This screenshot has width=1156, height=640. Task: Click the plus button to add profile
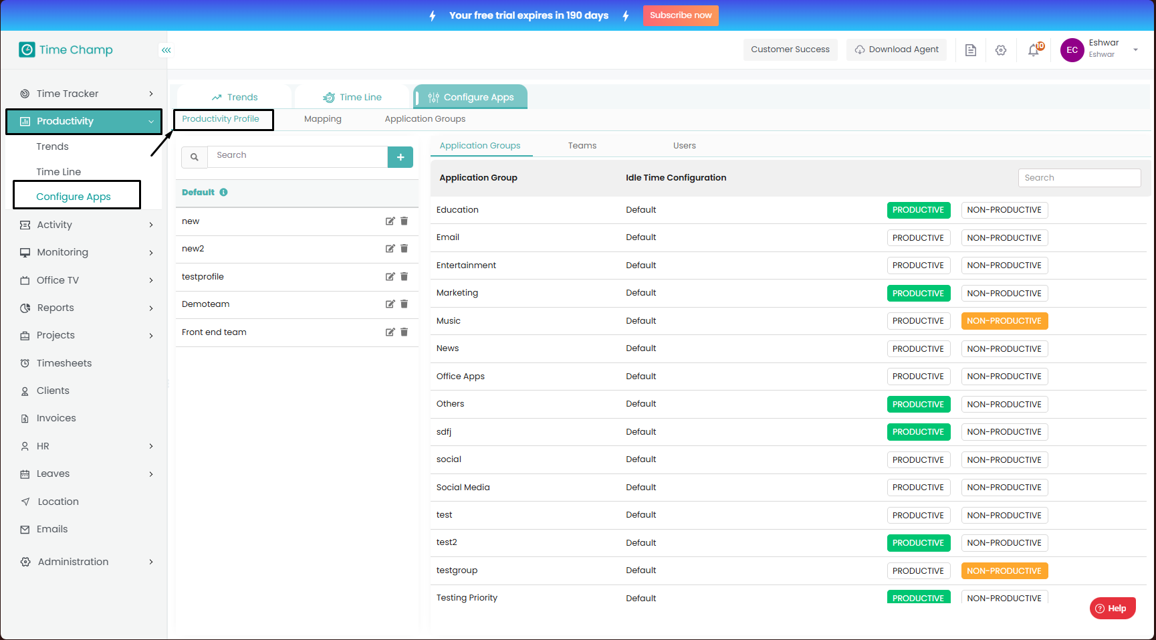click(x=400, y=157)
